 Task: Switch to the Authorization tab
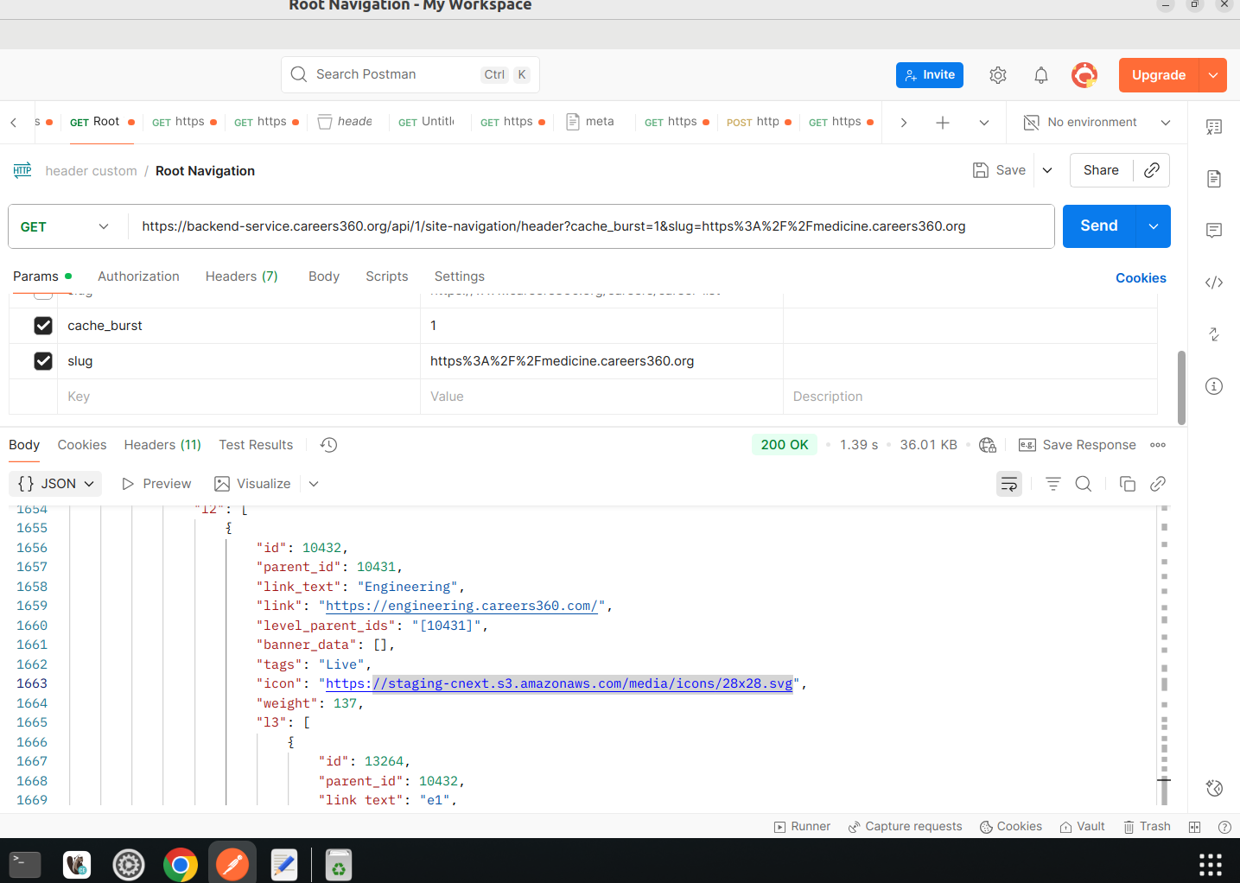[x=138, y=276]
